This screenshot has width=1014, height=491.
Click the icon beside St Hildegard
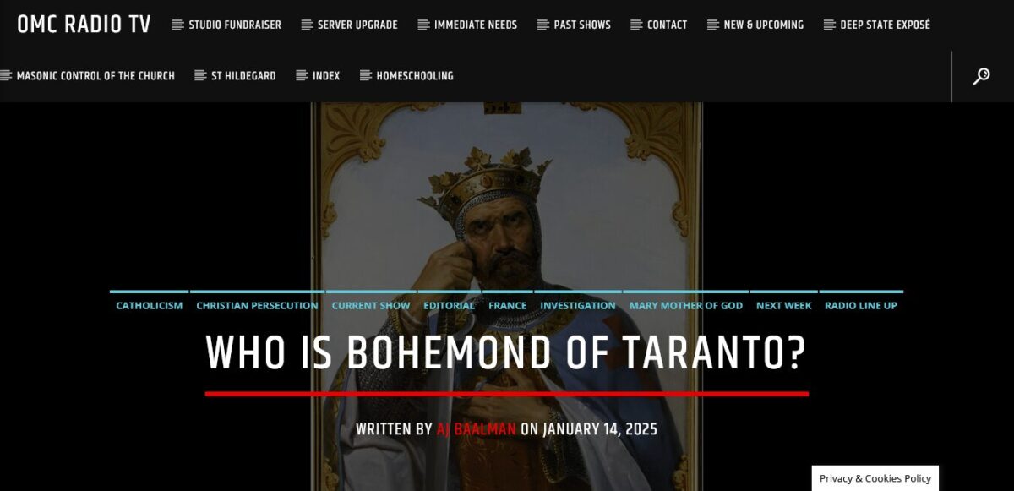coord(200,76)
